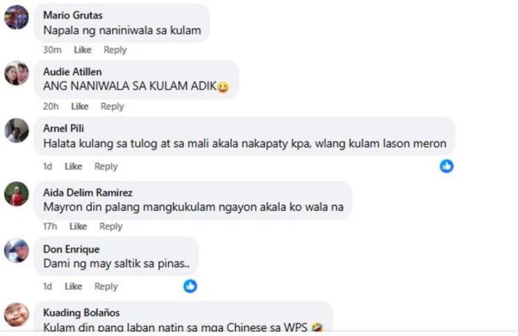518x336 pixels.
Task: View like reaction on Arnel Pili's comment
Action: tap(446, 166)
